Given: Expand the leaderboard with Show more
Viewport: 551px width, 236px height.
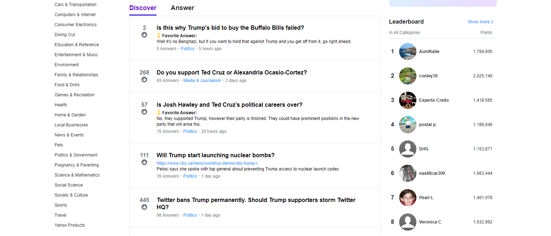Looking at the screenshot, I should 480,21.
